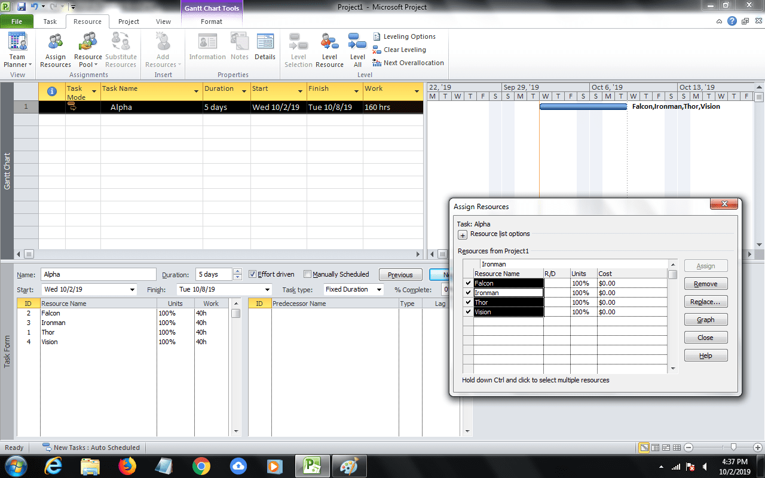Click the zoom out minus button
Image resolution: width=765 pixels, height=478 pixels.
pyautogui.click(x=688, y=448)
